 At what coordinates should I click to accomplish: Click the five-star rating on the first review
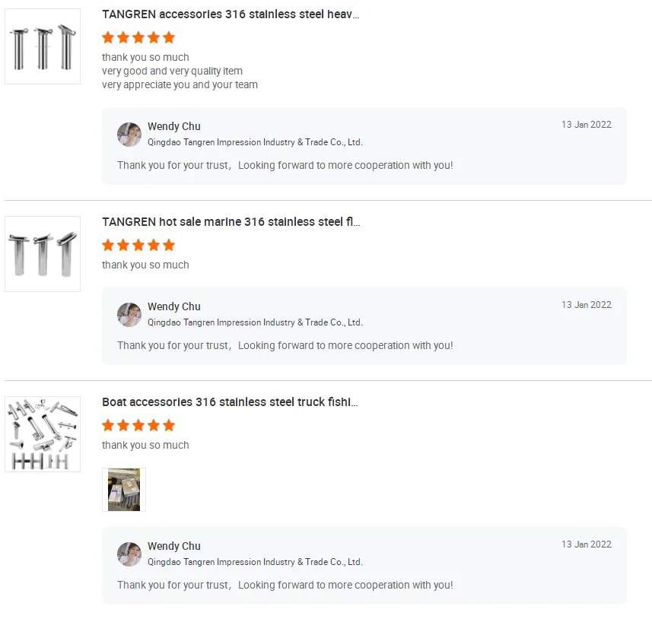pos(138,37)
